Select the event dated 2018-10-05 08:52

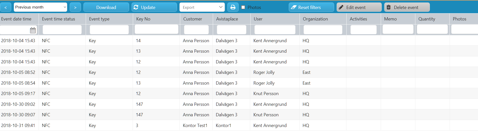click(239, 72)
